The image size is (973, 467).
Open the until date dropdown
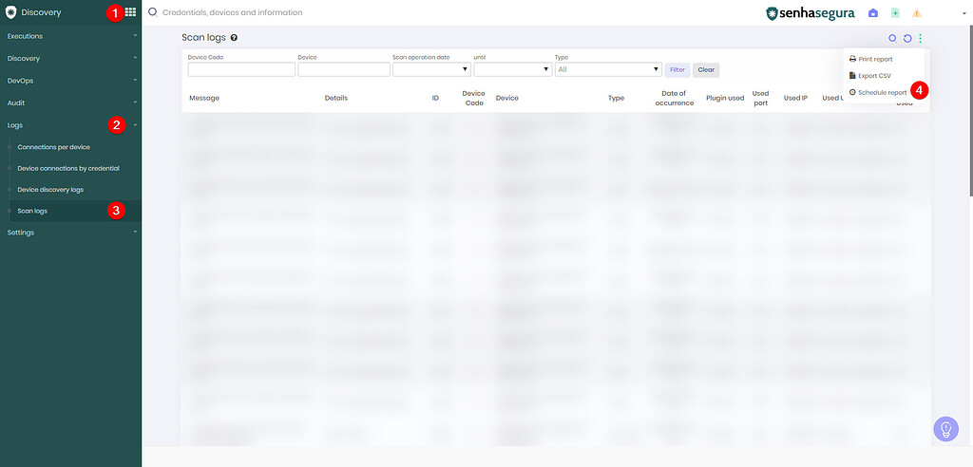pyautogui.click(x=512, y=69)
